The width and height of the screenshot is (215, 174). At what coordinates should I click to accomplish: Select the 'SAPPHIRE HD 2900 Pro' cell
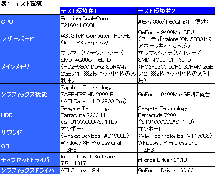click(98, 94)
